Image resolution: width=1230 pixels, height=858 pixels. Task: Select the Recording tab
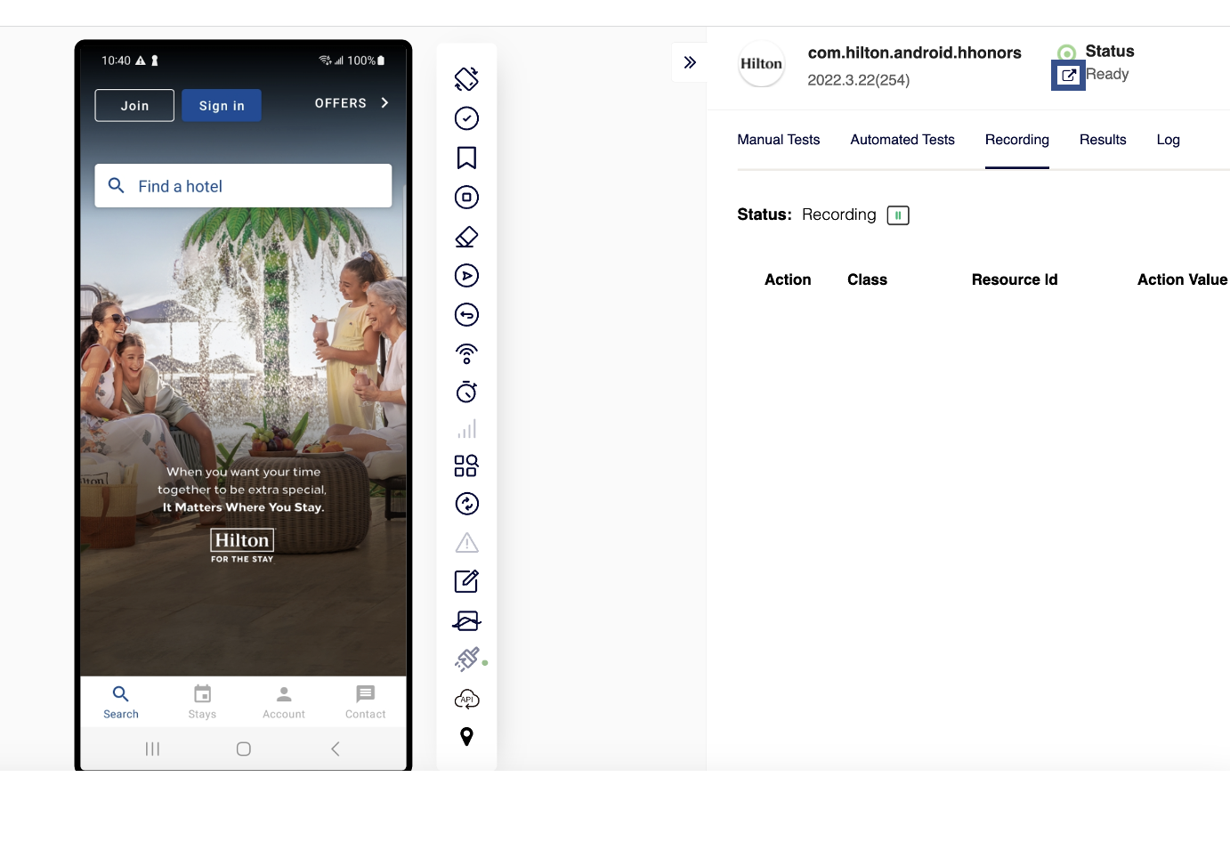click(1017, 140)
